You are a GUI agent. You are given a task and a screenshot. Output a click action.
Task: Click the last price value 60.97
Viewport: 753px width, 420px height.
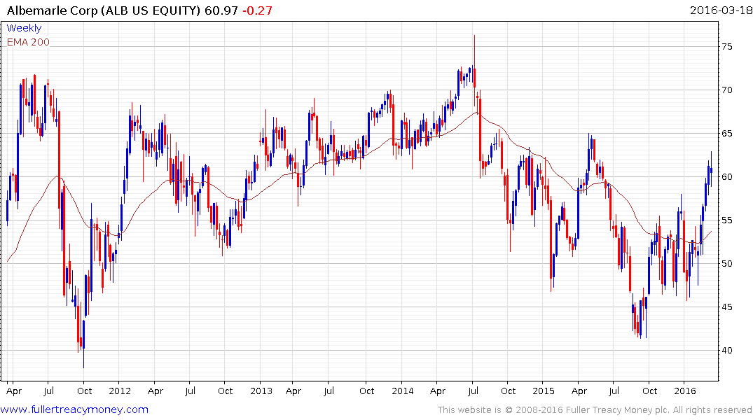[x=221, y=10]
